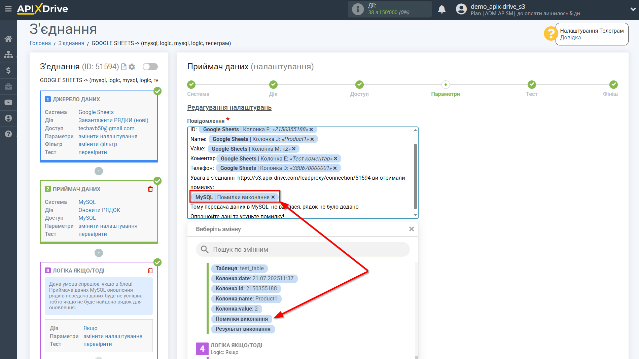Toggle the connection enable switch
This screenshot has width=639, height=359.
coord(150,67)
